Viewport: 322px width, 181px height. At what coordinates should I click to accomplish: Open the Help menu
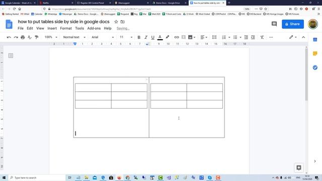pos(108,28)
